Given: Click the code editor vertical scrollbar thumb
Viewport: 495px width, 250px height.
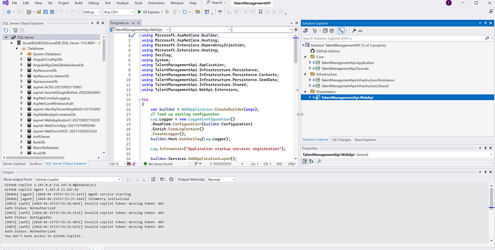Looking at the screenshot, I should click(296, 51).
